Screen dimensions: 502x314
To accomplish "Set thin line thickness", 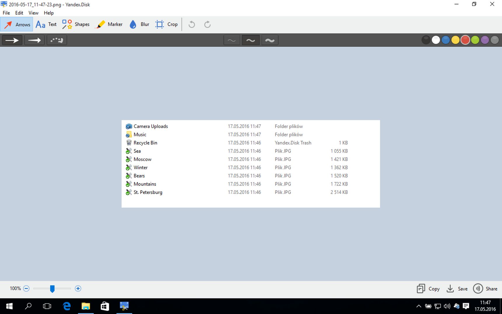I will [232, 40].
